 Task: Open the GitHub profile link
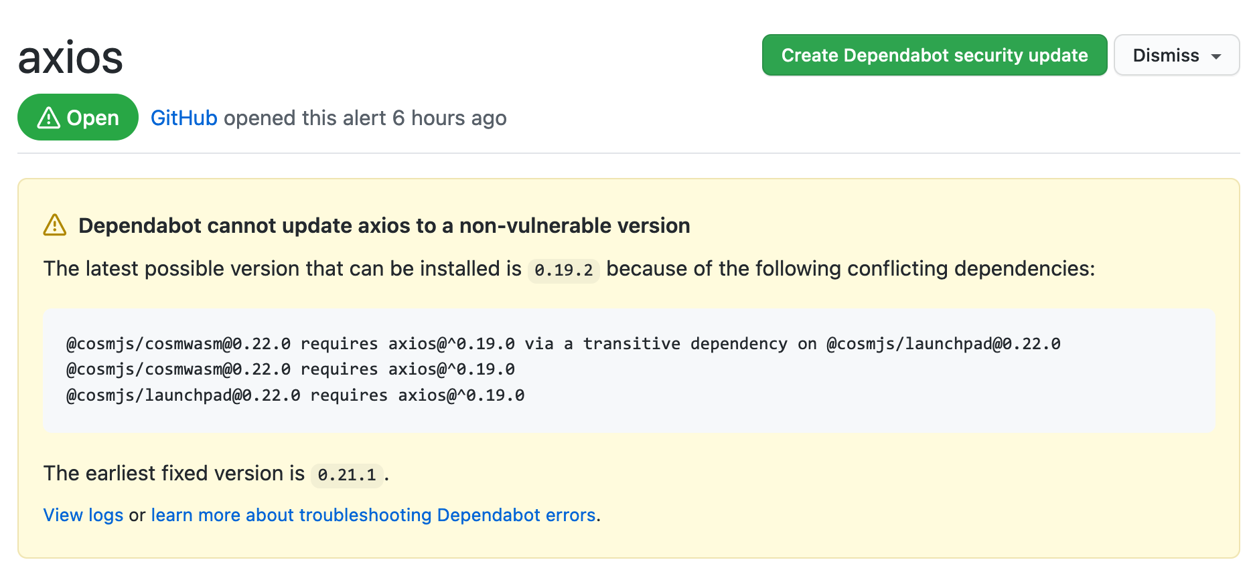click(x=183, y=118)
